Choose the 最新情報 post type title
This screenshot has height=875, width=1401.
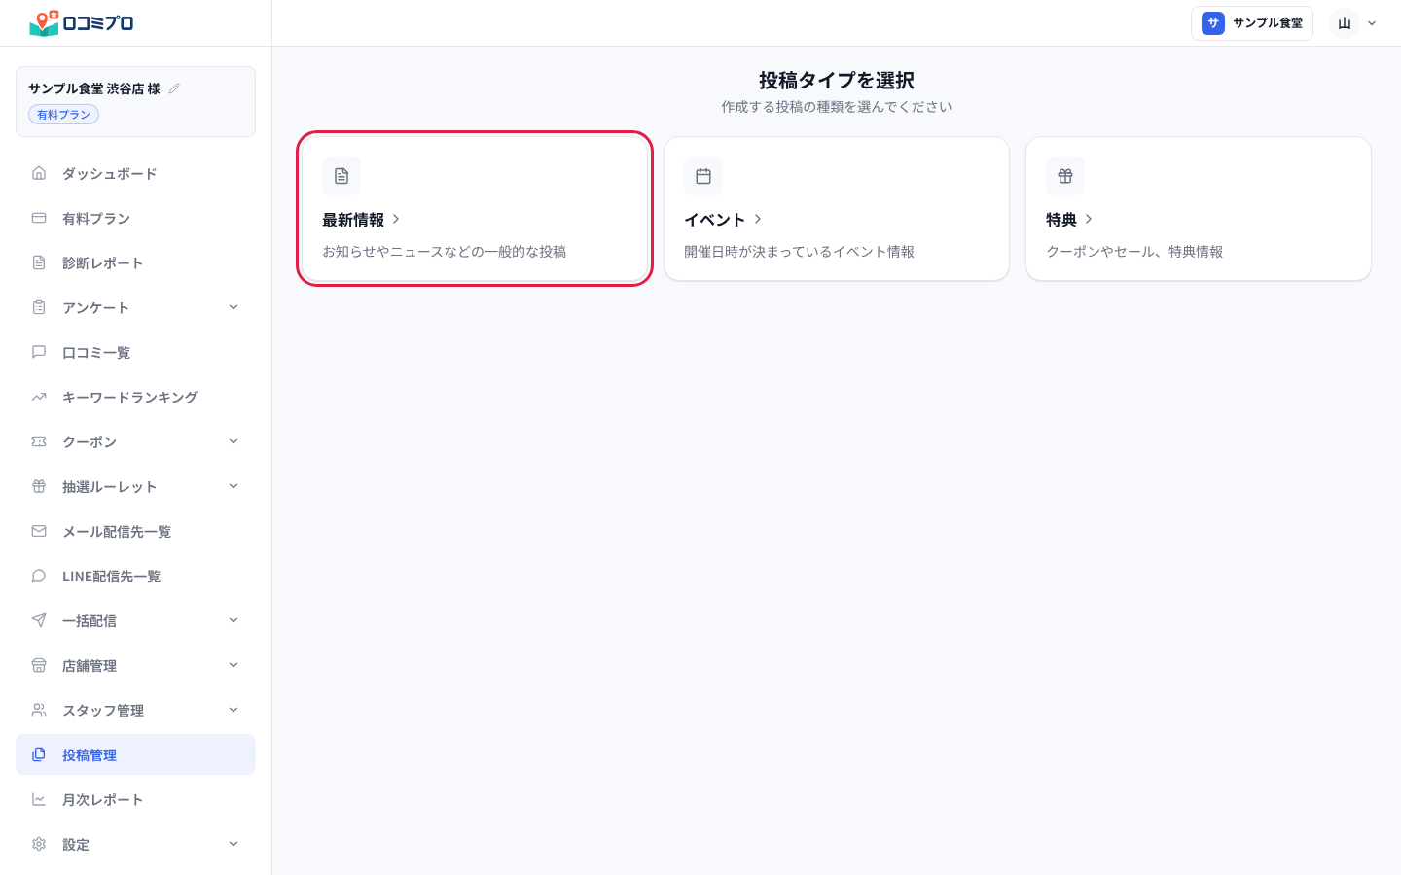353,220
